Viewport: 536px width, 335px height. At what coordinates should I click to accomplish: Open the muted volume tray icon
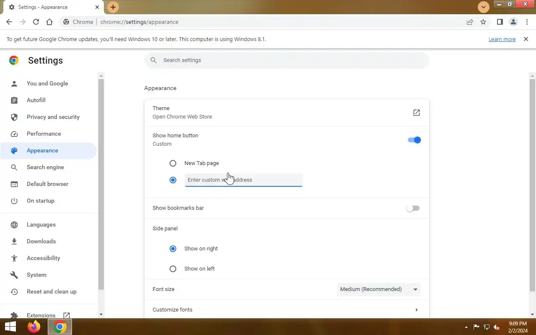tap(497, 327)
